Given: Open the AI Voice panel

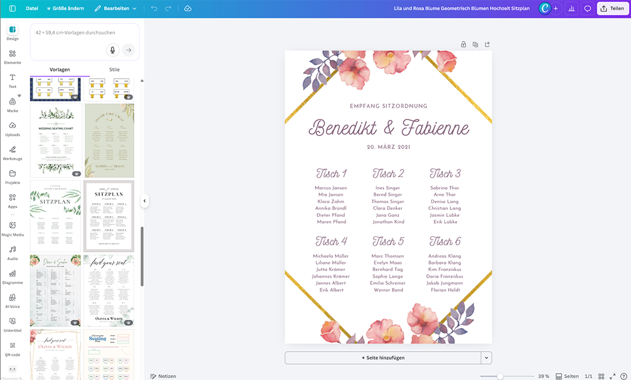Looking at the screenshot, I should click(12, 301).
